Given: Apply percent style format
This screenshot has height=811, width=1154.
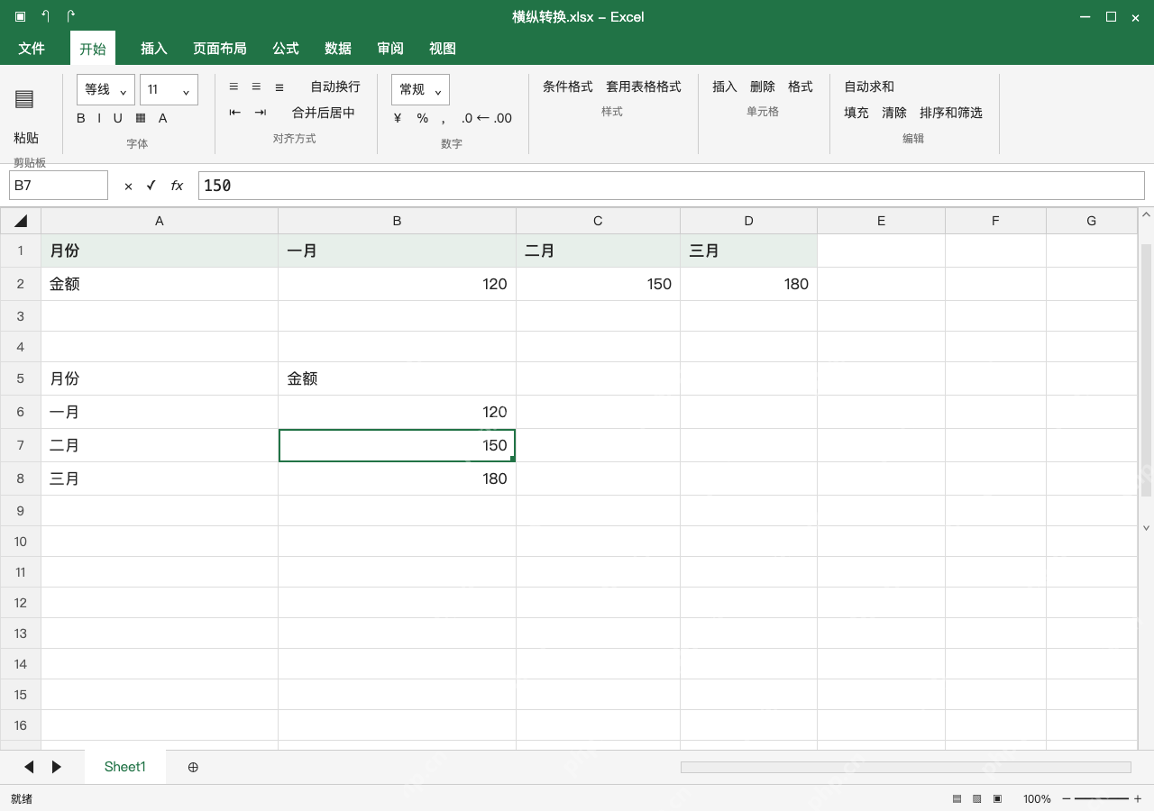Looking at the screenshot, I should (422, 118).
